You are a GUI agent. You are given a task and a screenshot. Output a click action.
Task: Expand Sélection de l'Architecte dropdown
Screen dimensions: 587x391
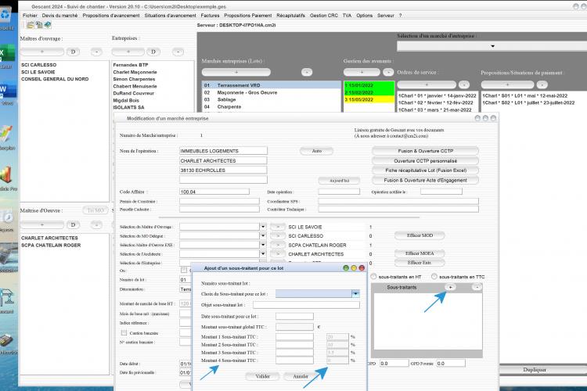pos(263,253)
